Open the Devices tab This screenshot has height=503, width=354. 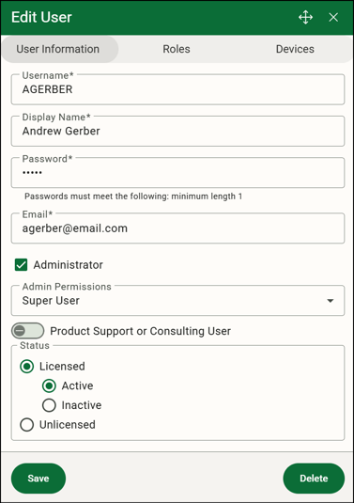click(x=295, y=49)
